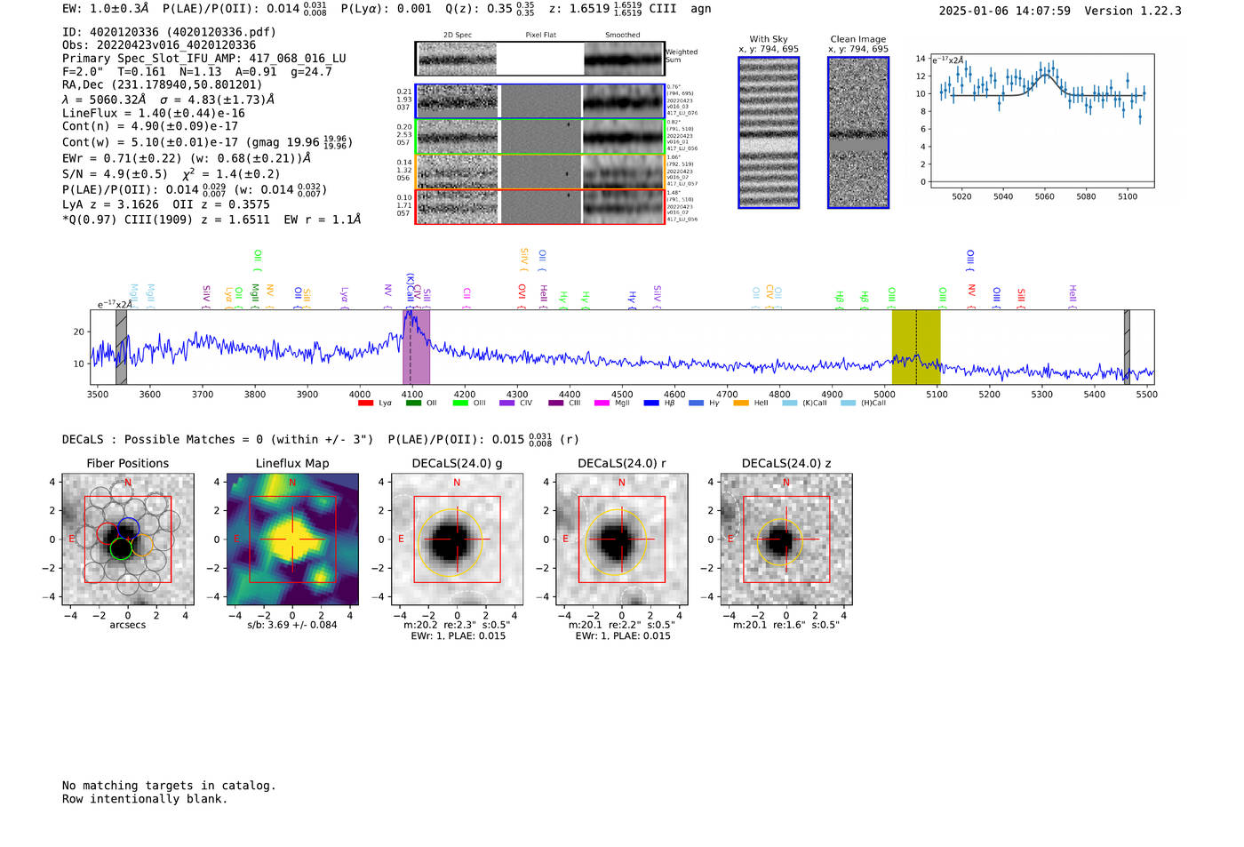The height and width of the screenshot is (847, 1244).
Task: Click the *Q(0.97) CIII(1909) line
Action: (211, 220)
